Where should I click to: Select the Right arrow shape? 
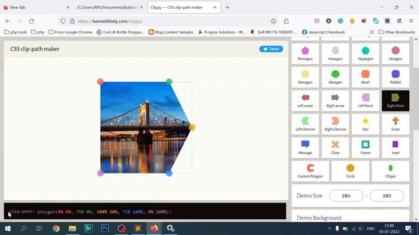[335, 101]
